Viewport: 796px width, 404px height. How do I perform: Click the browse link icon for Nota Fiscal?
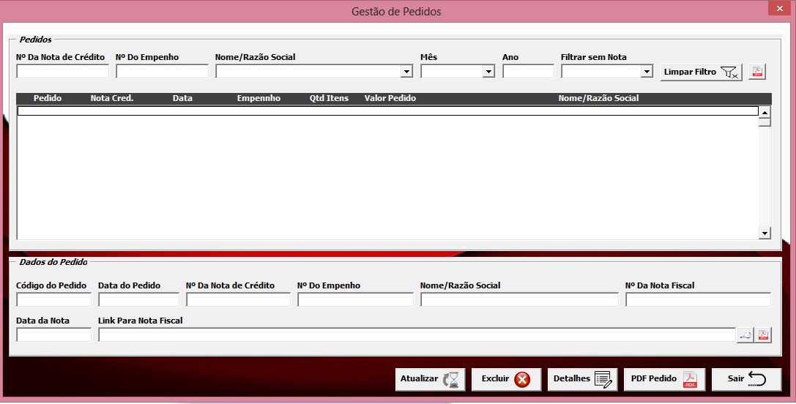(x=745, y=335)
